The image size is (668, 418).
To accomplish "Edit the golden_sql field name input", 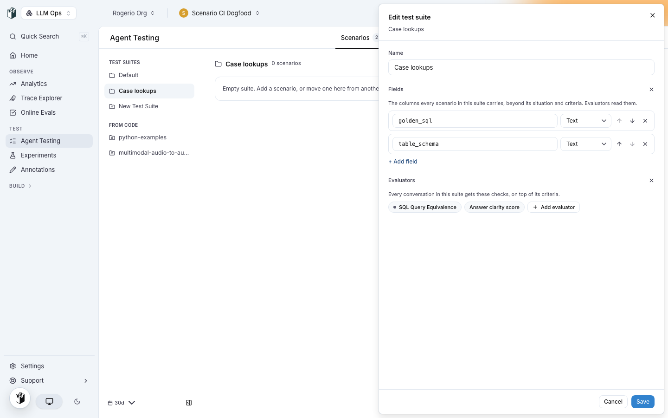I will tap(475, 121).
